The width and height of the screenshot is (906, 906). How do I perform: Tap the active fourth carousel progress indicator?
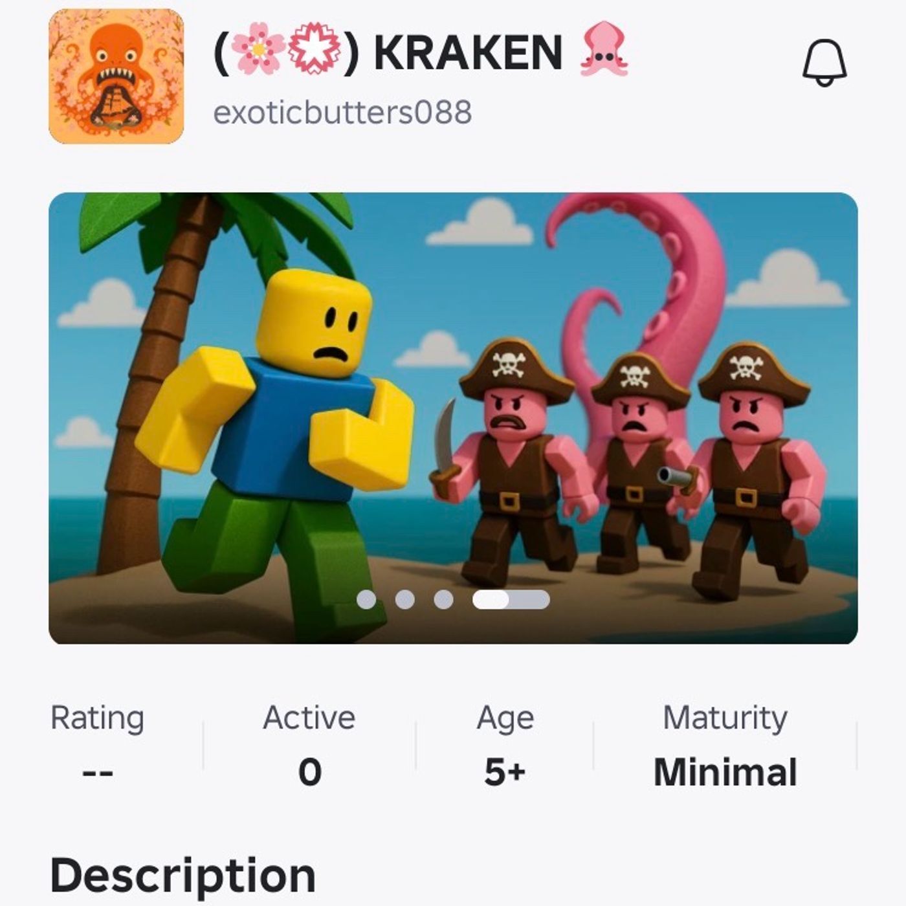pyautogui.click(x=511, y=600)
